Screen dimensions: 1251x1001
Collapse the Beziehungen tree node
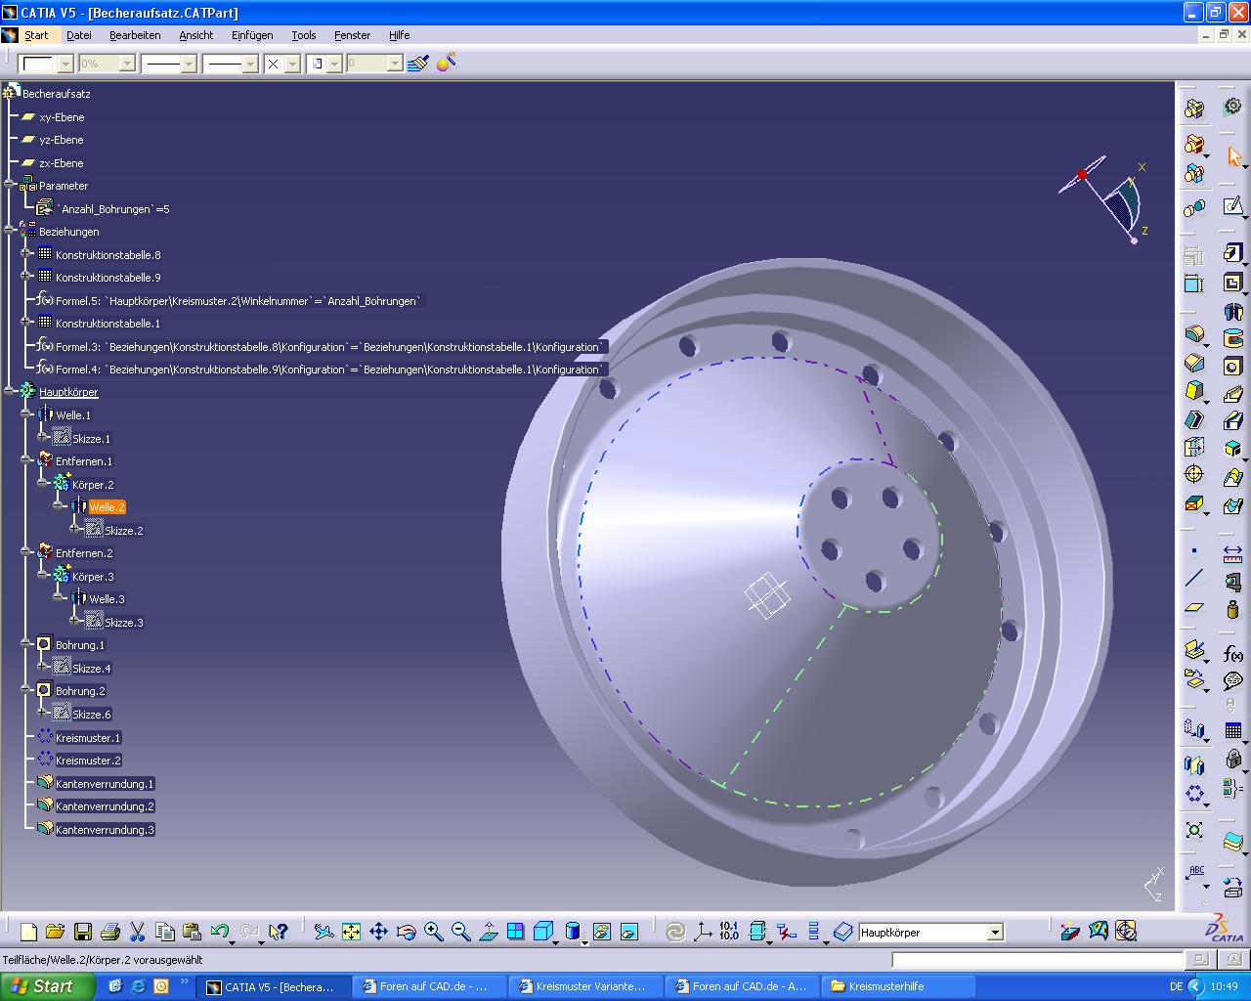coord(10,231)
